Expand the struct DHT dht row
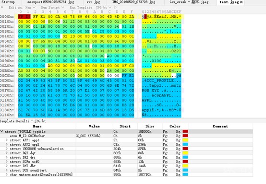This screenshot has width=266, height=184. (7, 166)
